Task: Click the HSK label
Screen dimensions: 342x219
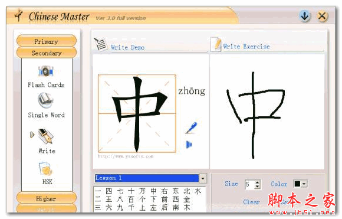Action: pyautogui.click(x=47, y=182)
